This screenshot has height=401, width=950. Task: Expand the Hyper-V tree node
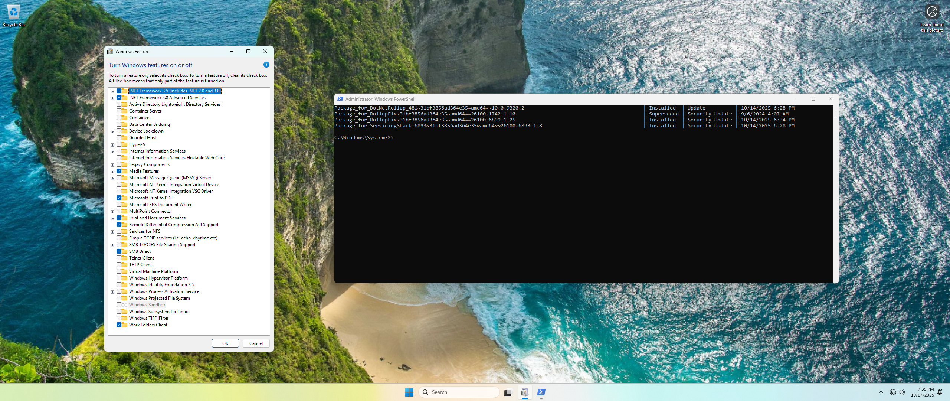[x=112, y=145]
